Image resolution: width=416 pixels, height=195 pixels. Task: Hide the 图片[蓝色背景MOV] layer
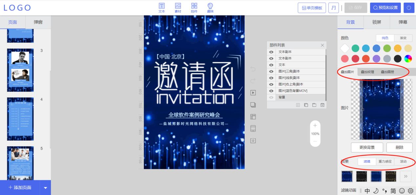271,91
